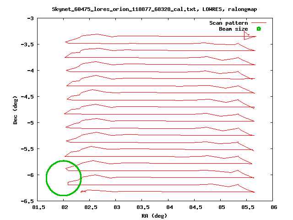Click the 'RA (deg)' axis label
This screenshot has width=293, height=220.
[x=154, y=216]
